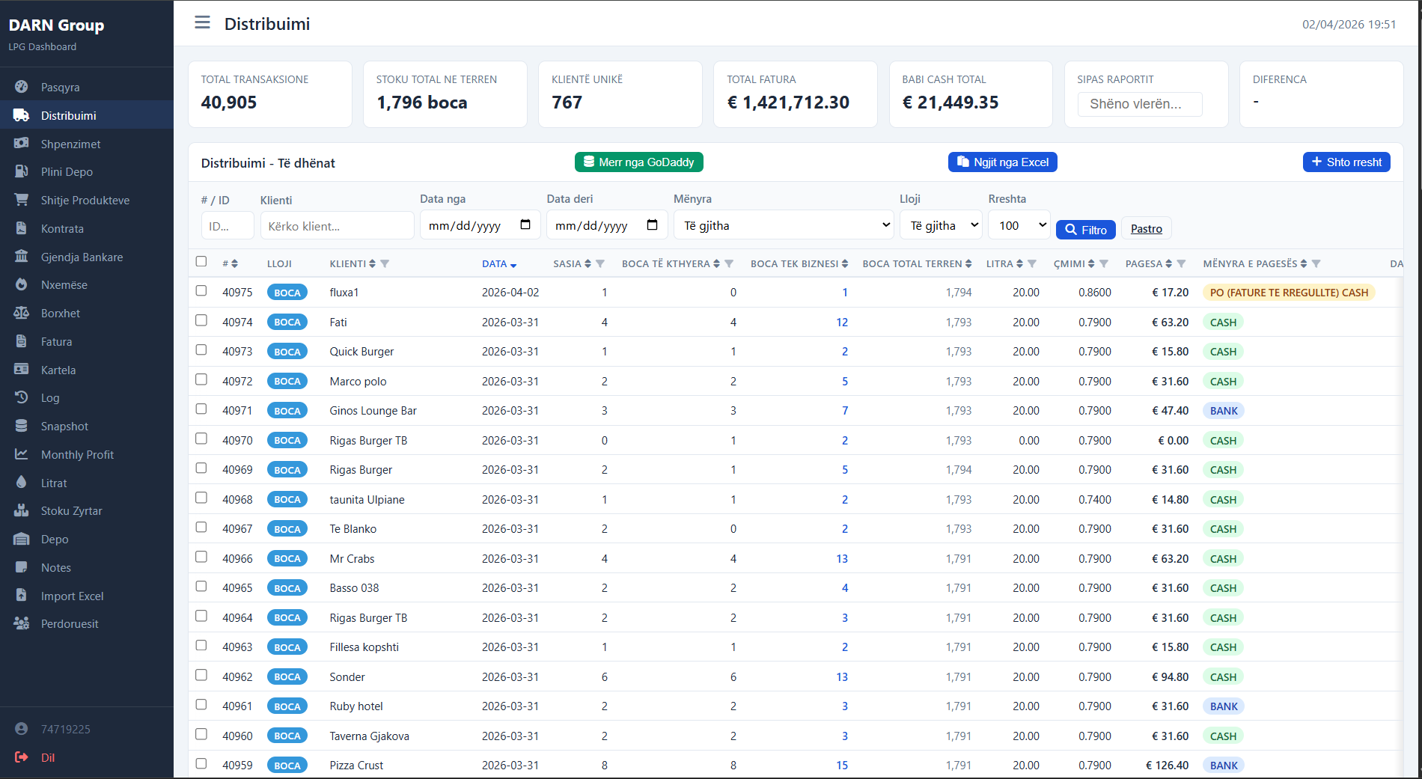Viewport: 1422px width, 779px height.
Task: Open the Fatura section
Action: (56, 341)
